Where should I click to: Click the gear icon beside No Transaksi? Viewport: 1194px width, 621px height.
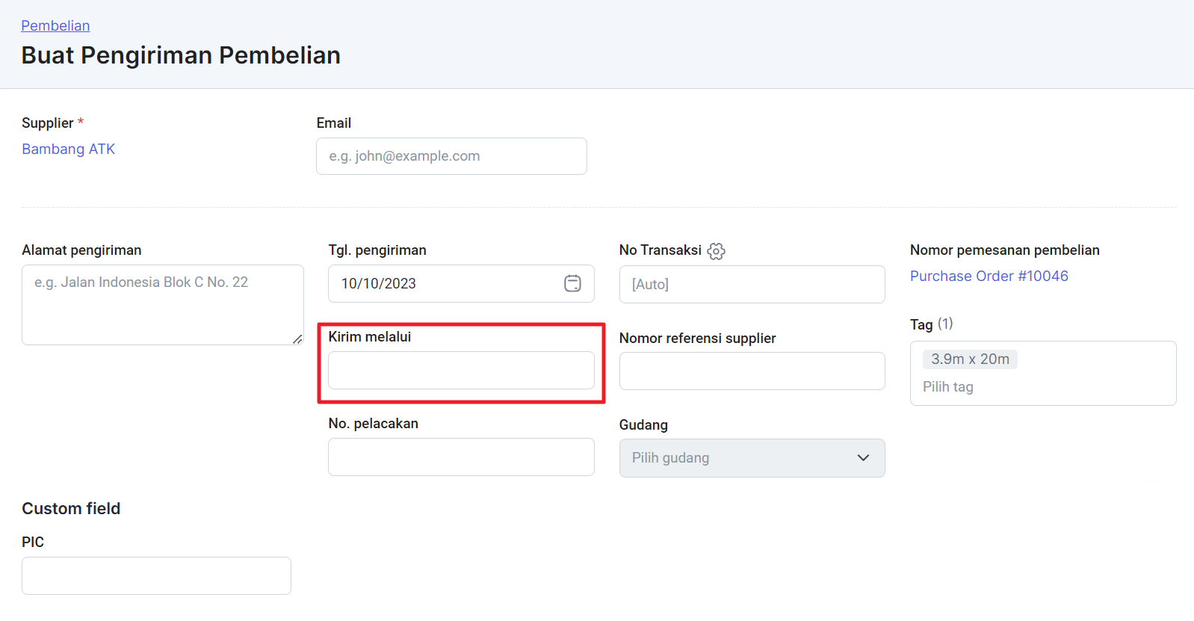pyautogui.click(x=716, y=251)
